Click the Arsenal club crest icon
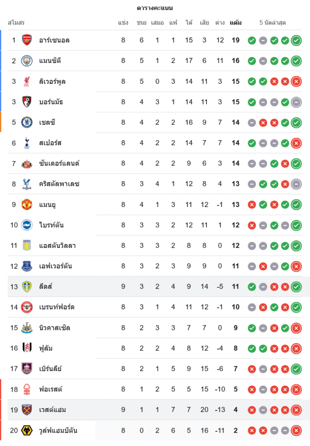310x446 pixels. pyautogui.click(x=27, y=40)
